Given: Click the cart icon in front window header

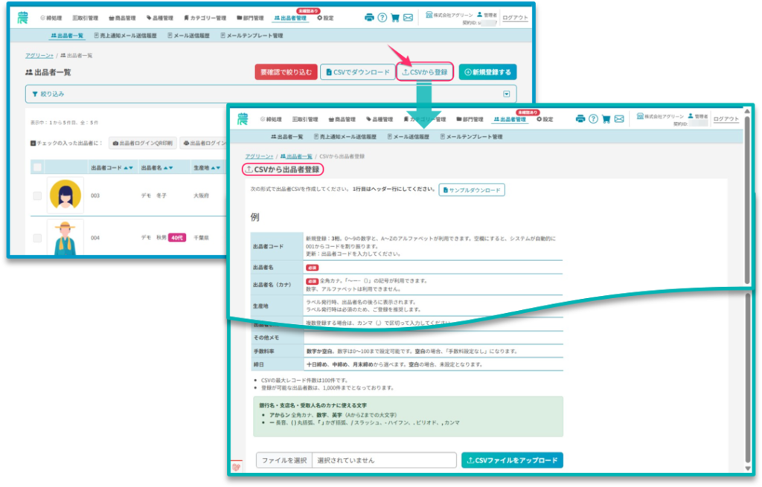Looking at the screenshot, I should [606, 118].
